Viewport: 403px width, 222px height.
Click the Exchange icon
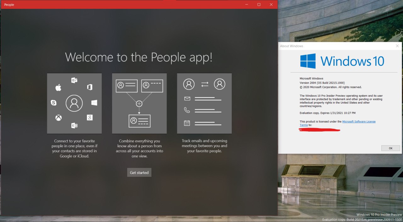pyautogui.click(x=74, y=126)
